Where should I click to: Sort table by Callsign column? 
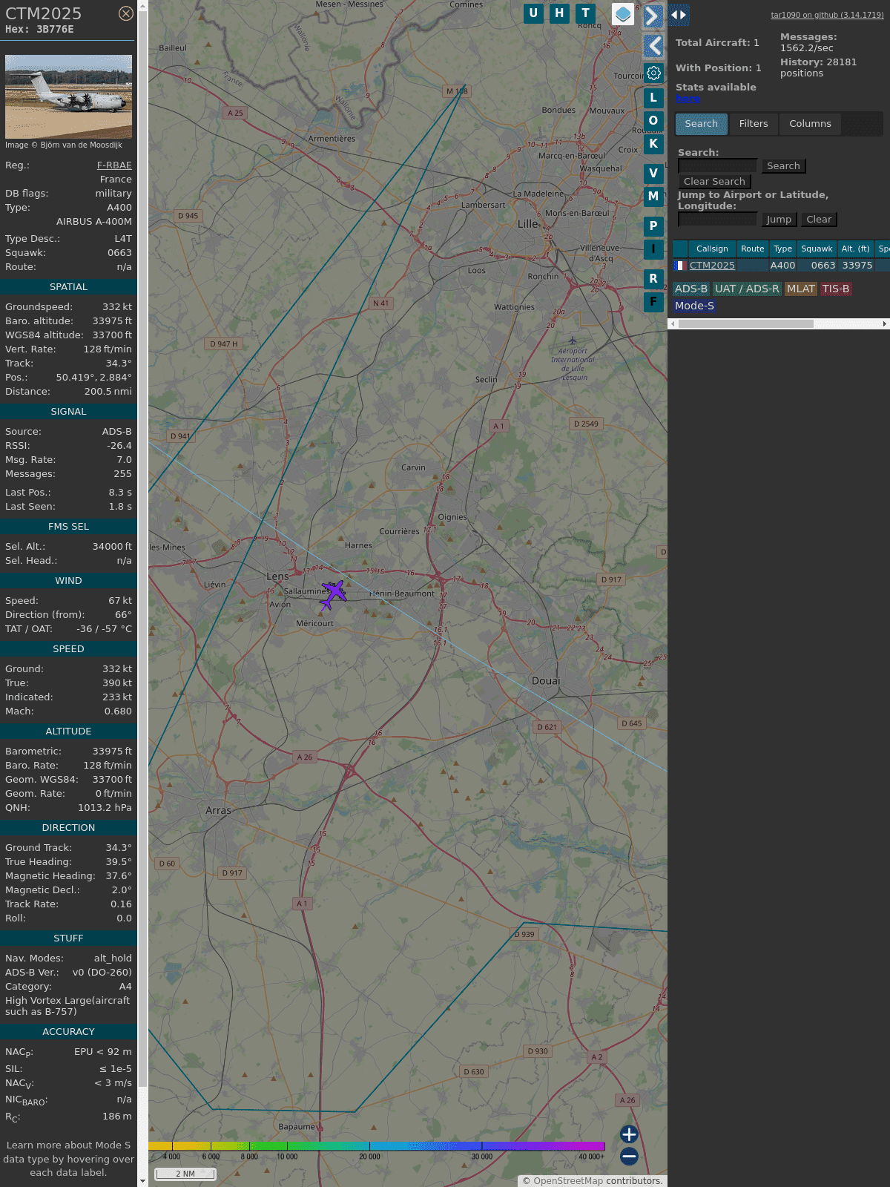712,249
